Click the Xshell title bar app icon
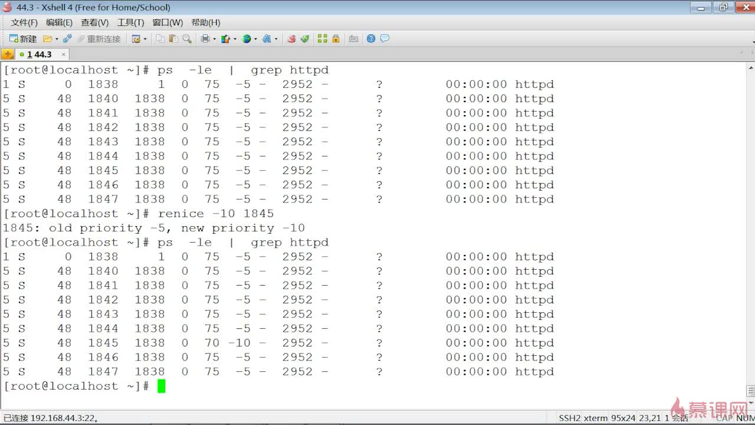Screen dimensions: 755x425 tap(7, 7)
